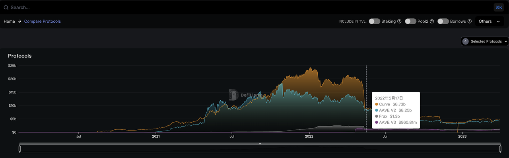Click the breadcrumb arrow after Home
Image resolution: width=509 pixels, height=158 pixels.
(x=19, y=21)
